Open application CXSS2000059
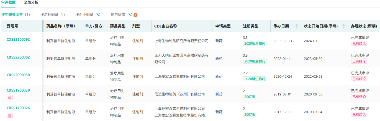Screen dimensions: 380x121 [18, 75]
